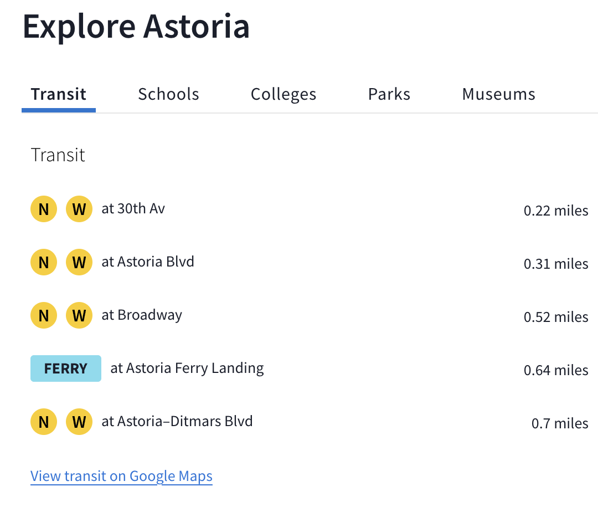Image resolution: width=598 pixels, height=512 pixels.
Task: Click the '0.22 miles' distance
Action: pyautogui.click(x=556, y=211)
